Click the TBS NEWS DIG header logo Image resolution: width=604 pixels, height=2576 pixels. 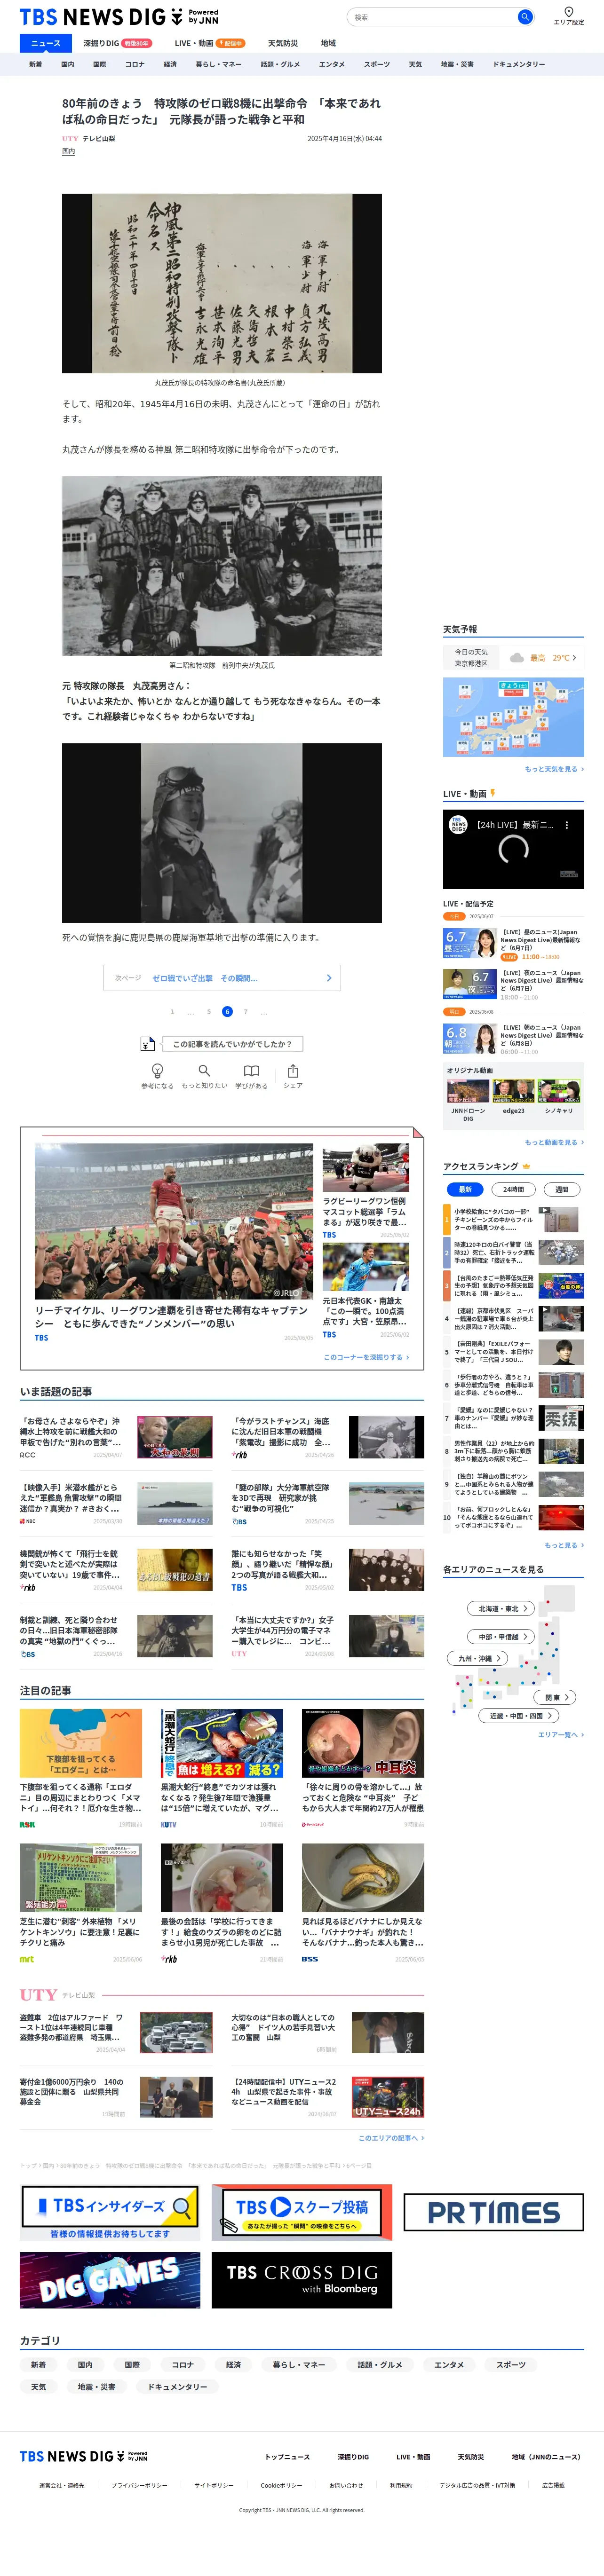(x=119, y=17)
